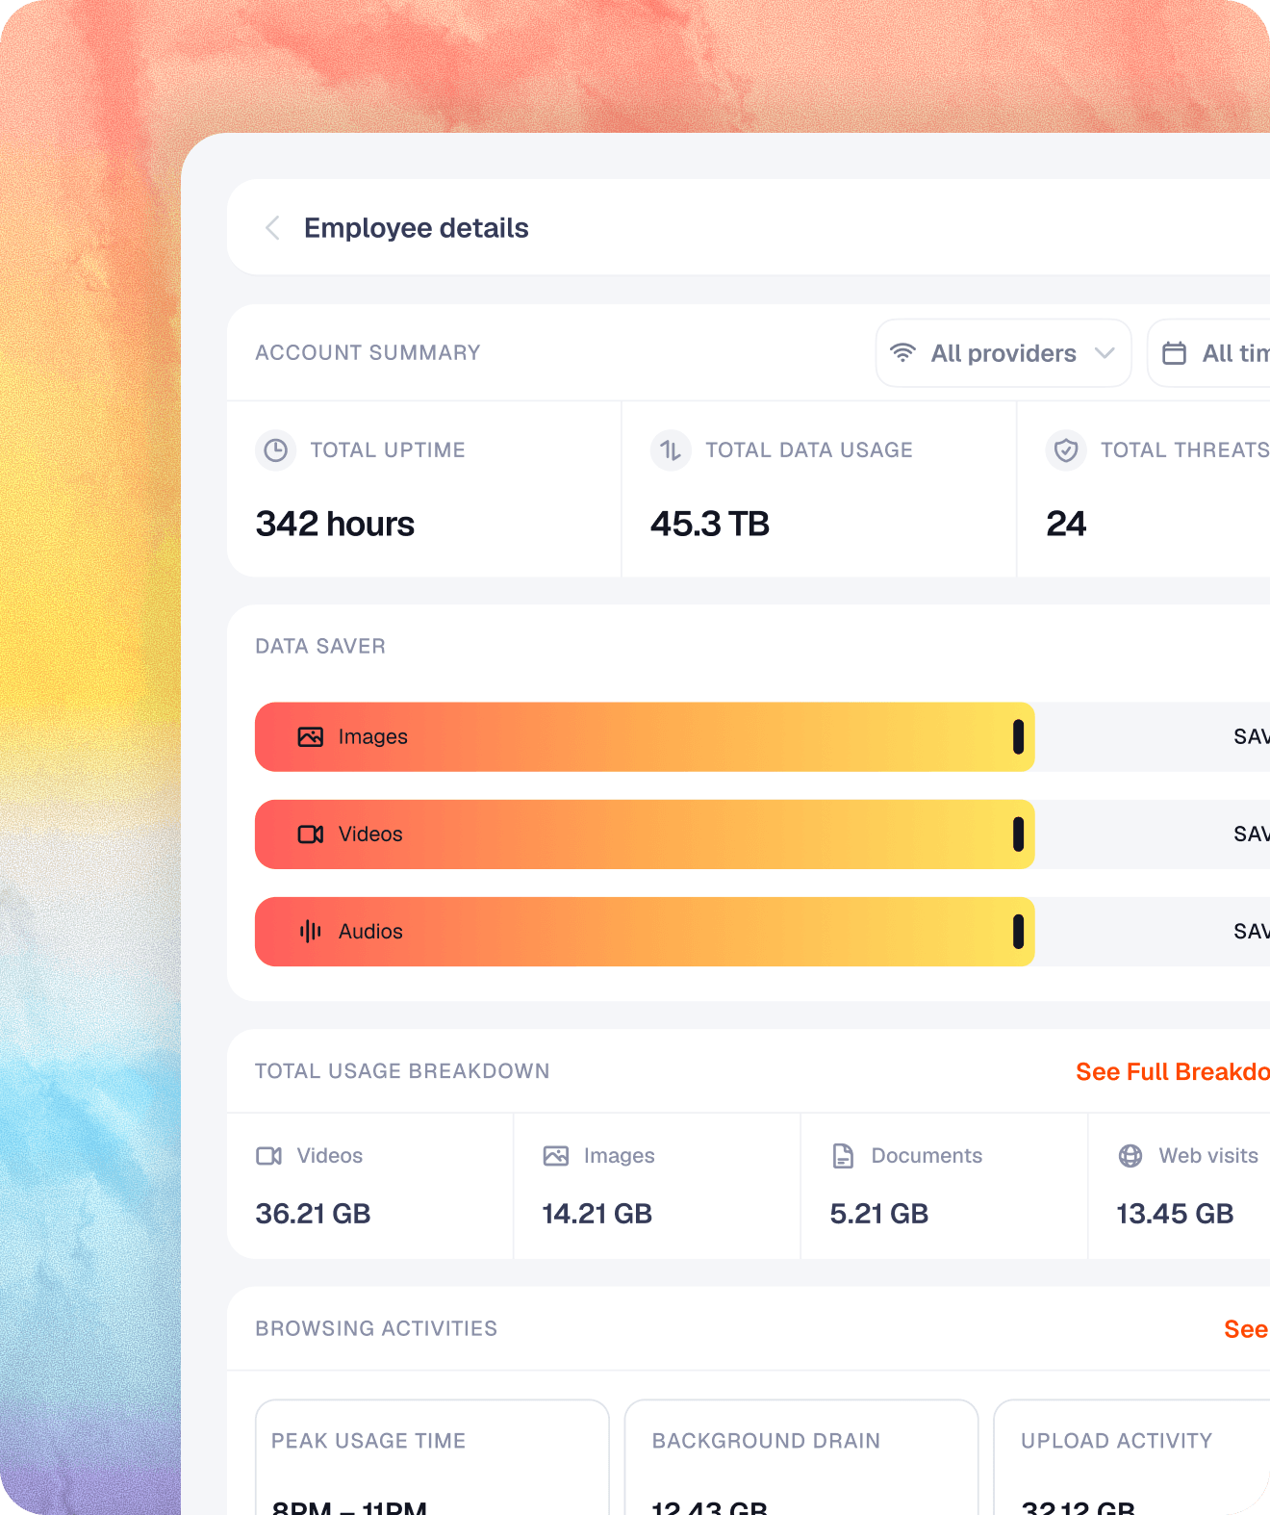This screenshot has height=1515, width=1270.
Task: Open the See link in Browsing Activities
Action: pos(1246,1329)
